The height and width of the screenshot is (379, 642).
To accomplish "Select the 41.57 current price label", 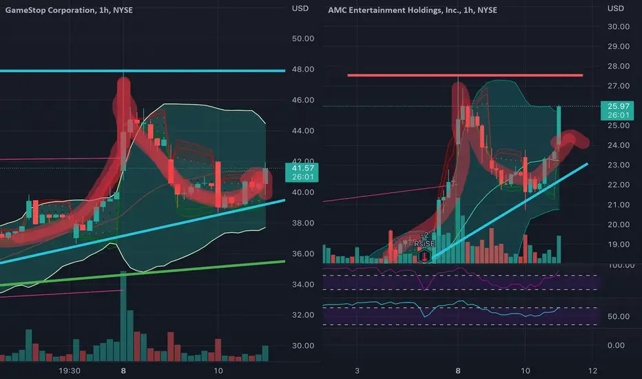I will [302, 172].
